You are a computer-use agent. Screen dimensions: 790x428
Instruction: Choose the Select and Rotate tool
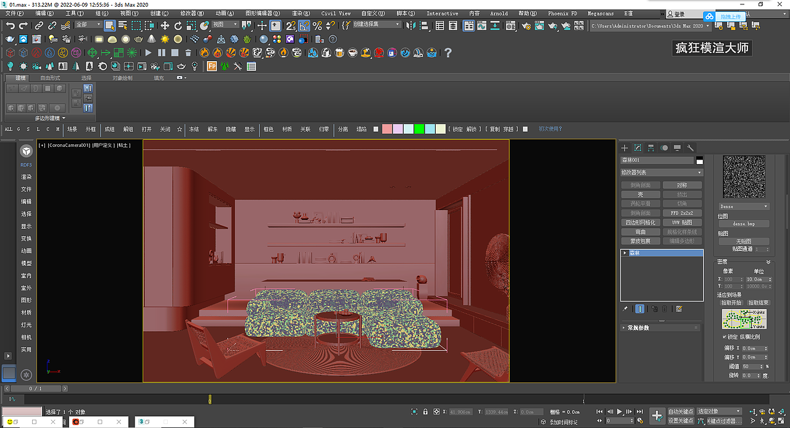(178, 25)
